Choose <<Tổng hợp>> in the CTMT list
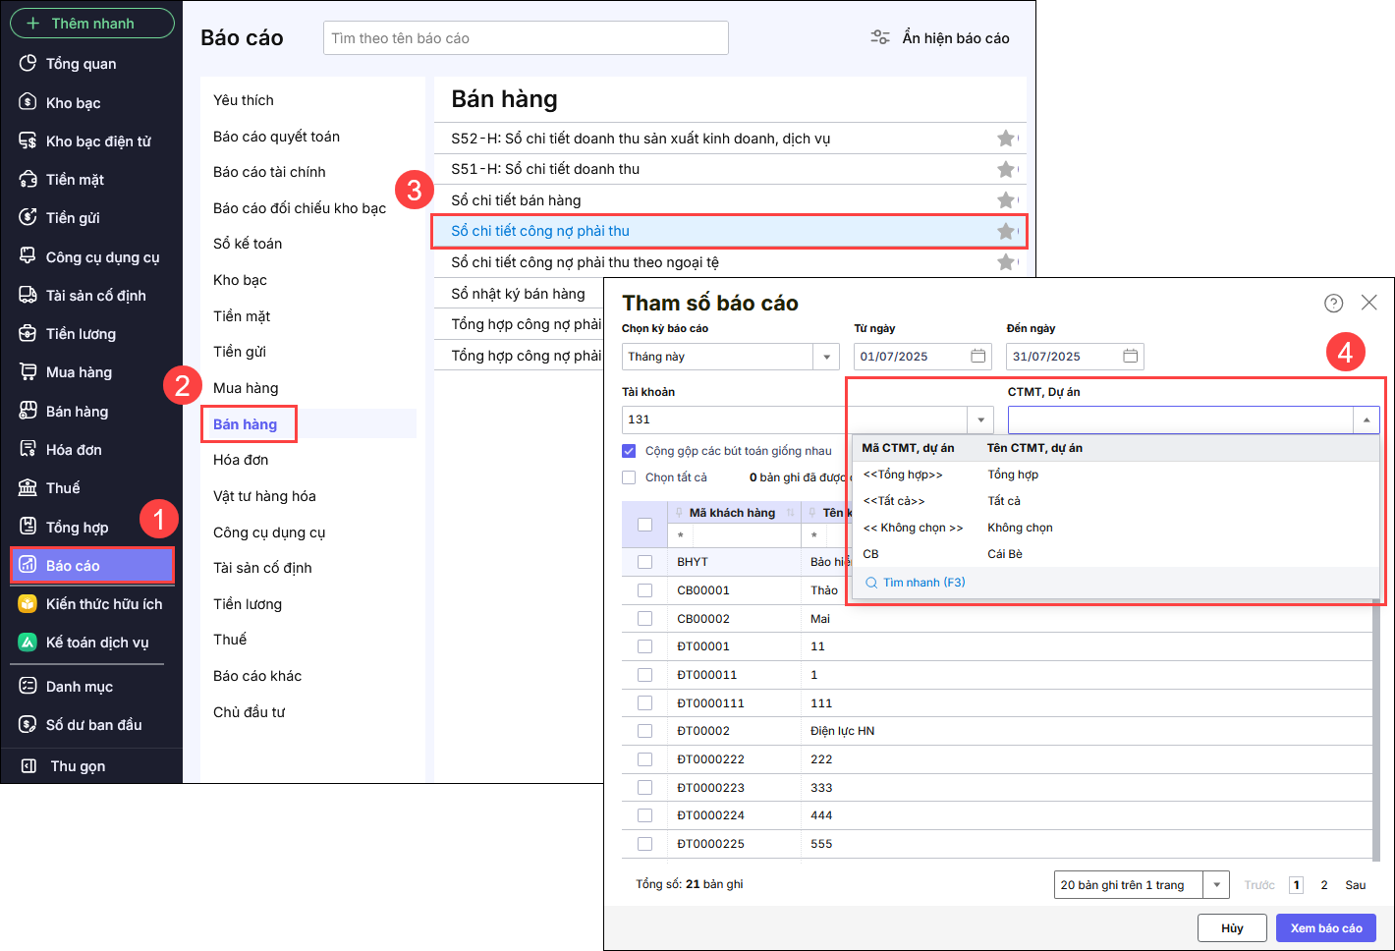Image resolution: width=1395 pixels, height=951 pixels. [1116, 475]
